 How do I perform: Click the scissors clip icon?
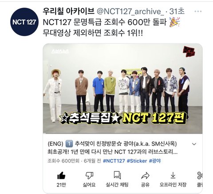(x=200, y=175)
